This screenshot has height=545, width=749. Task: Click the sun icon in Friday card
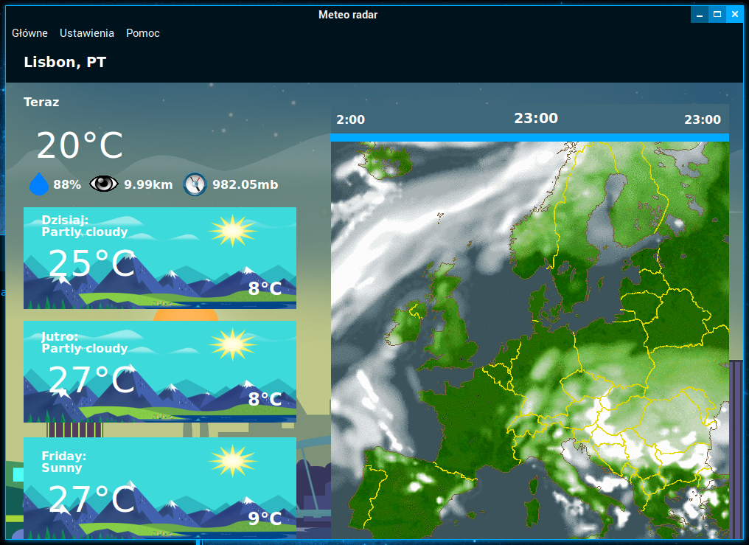(233, 461)
